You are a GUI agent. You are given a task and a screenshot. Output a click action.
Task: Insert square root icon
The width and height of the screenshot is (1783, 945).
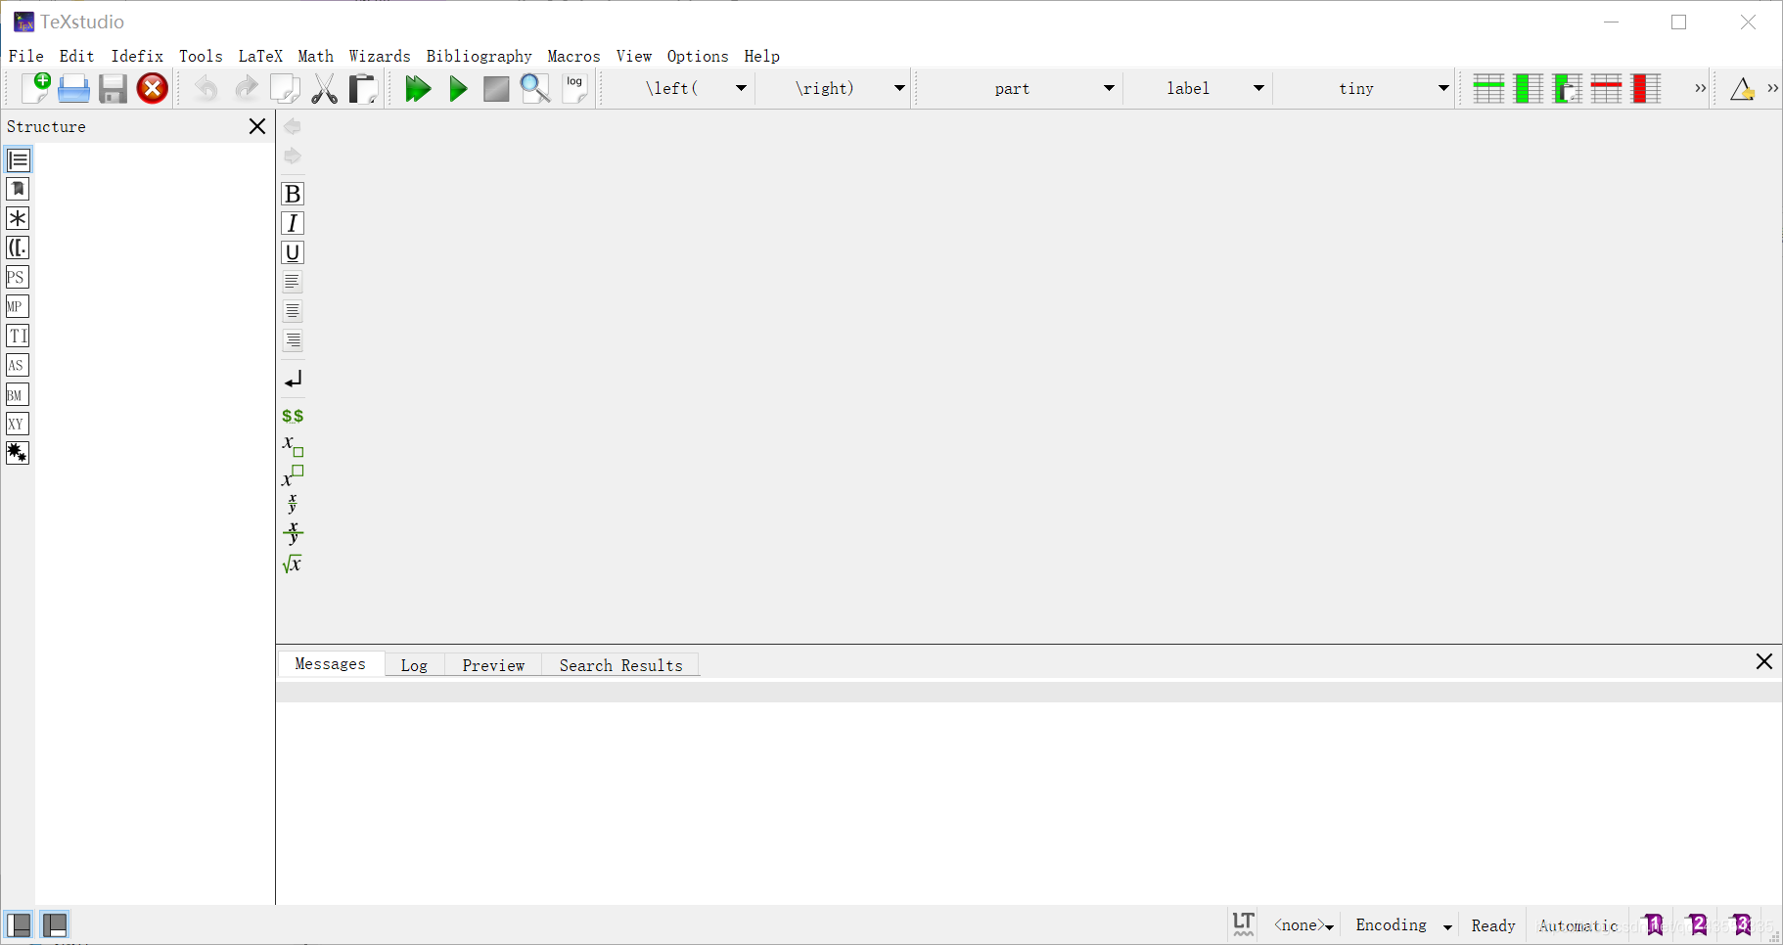tap(292, 563)
